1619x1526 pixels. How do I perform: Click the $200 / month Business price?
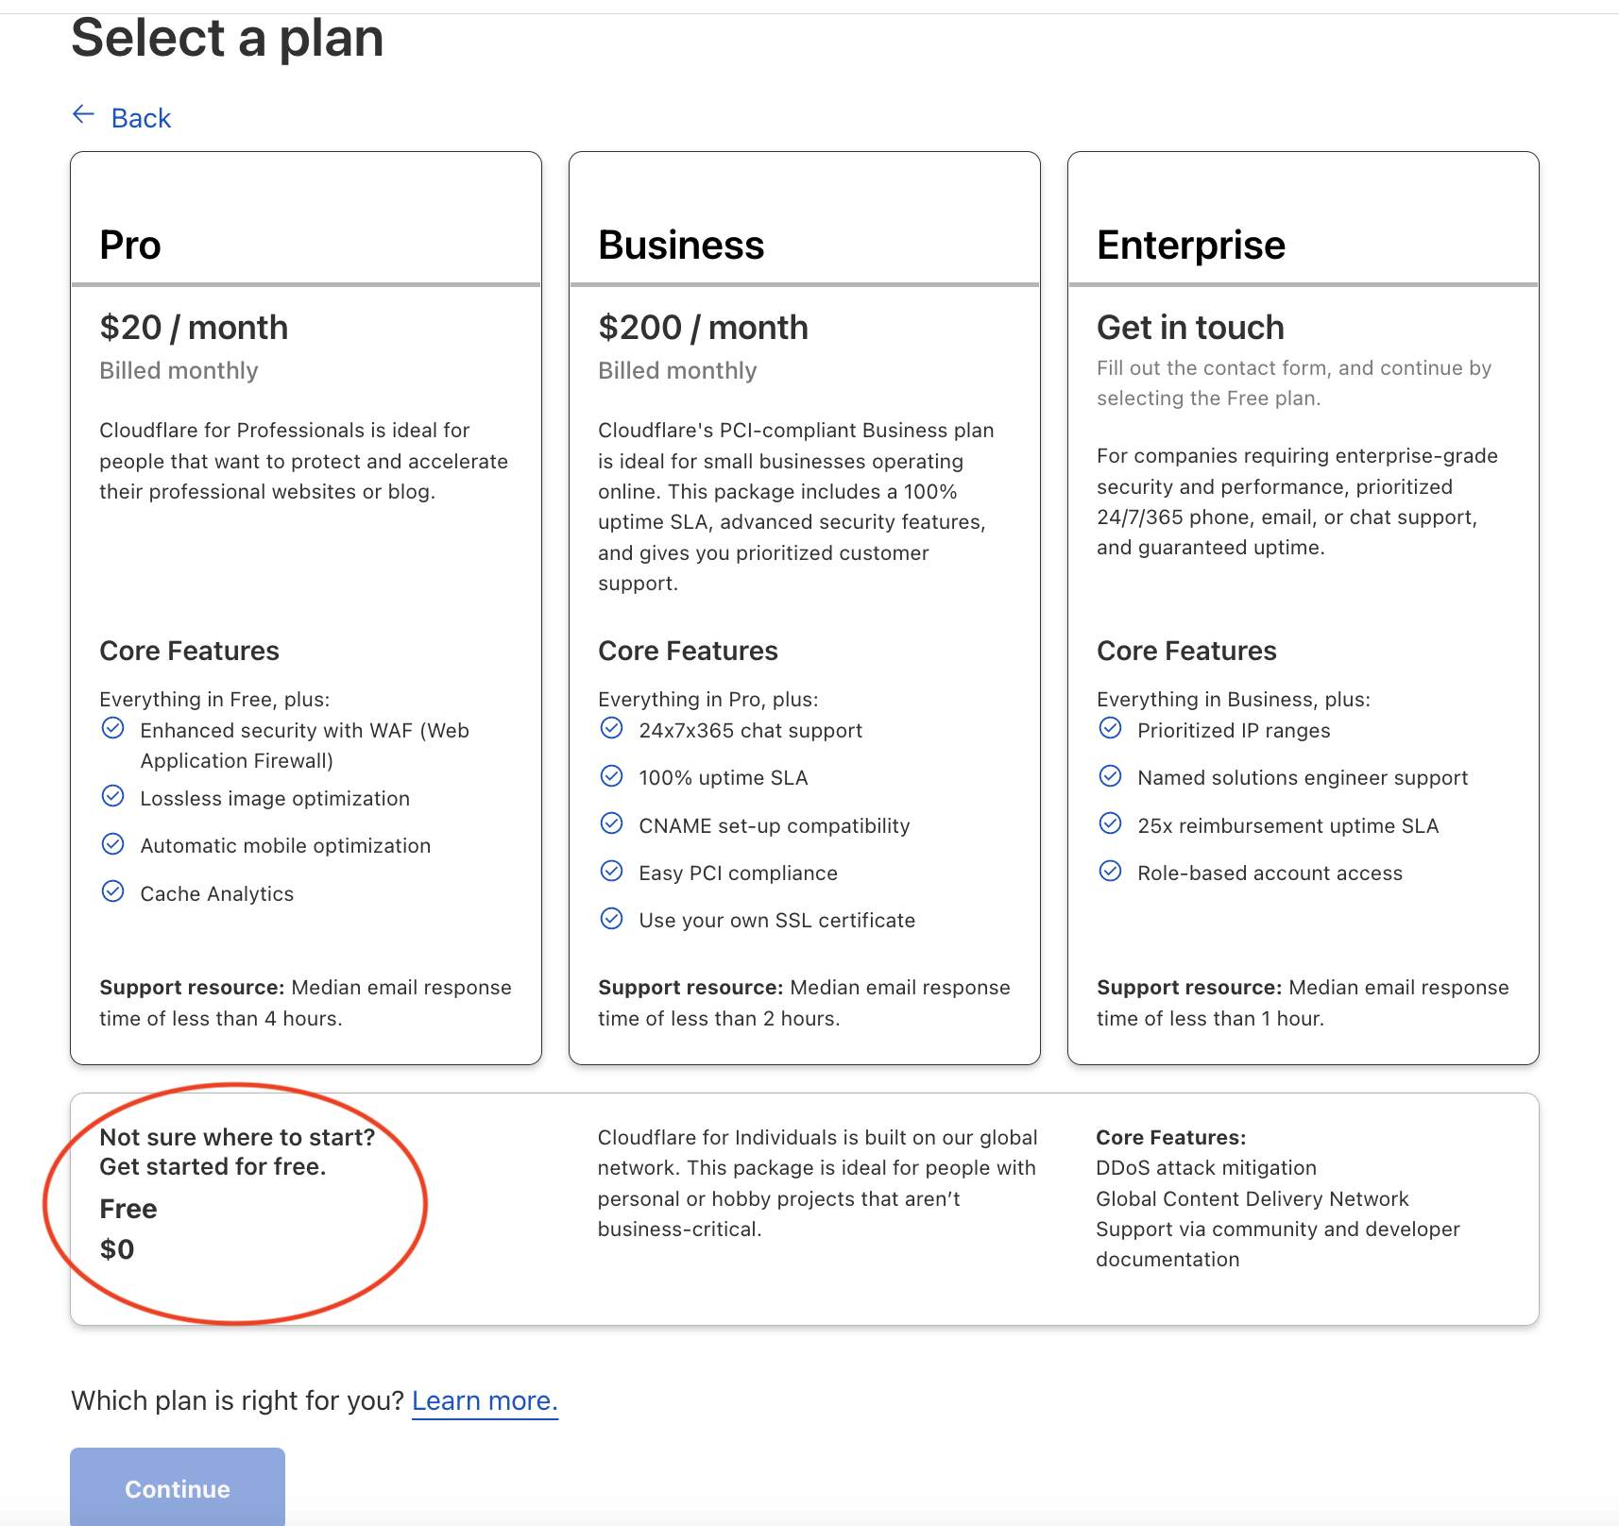703,328
